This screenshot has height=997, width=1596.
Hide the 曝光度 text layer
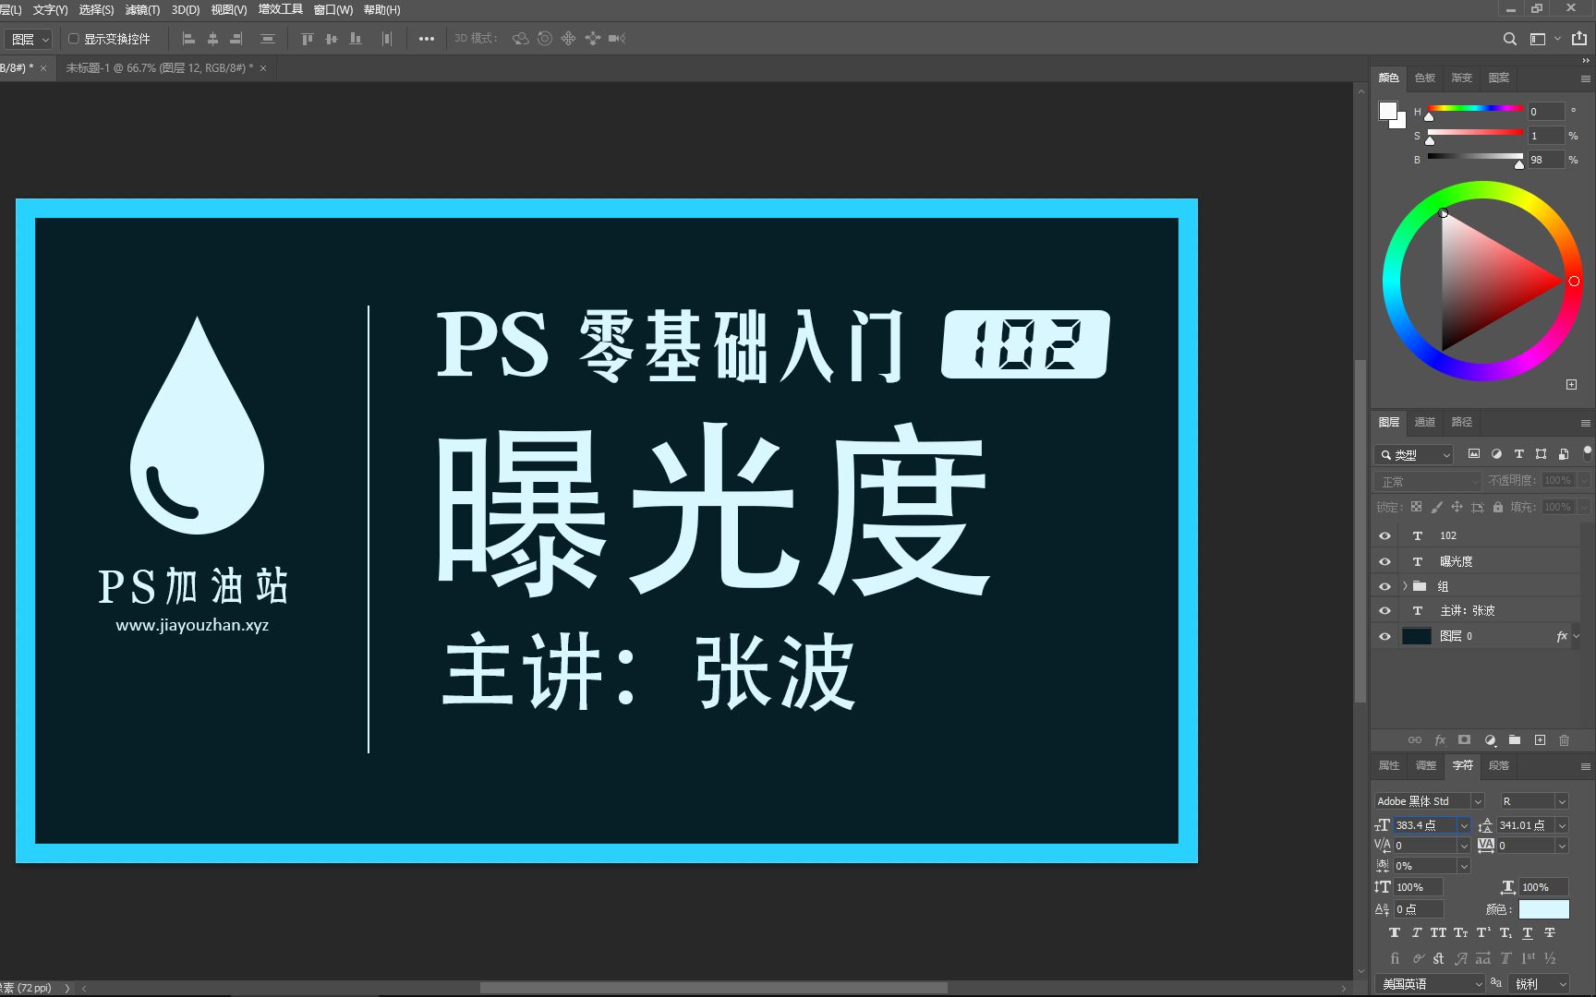click(x=1384, y=561)
